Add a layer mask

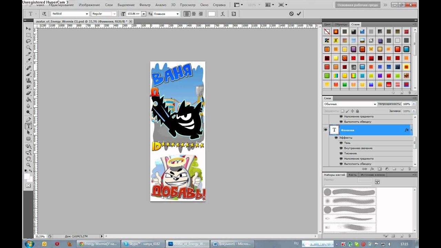click(379, 169)
